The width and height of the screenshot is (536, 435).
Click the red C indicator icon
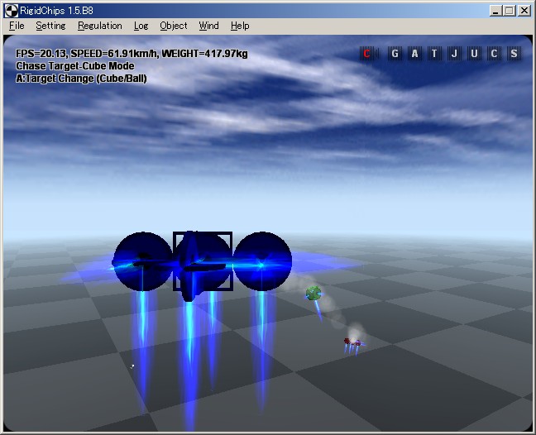point(366,54)
